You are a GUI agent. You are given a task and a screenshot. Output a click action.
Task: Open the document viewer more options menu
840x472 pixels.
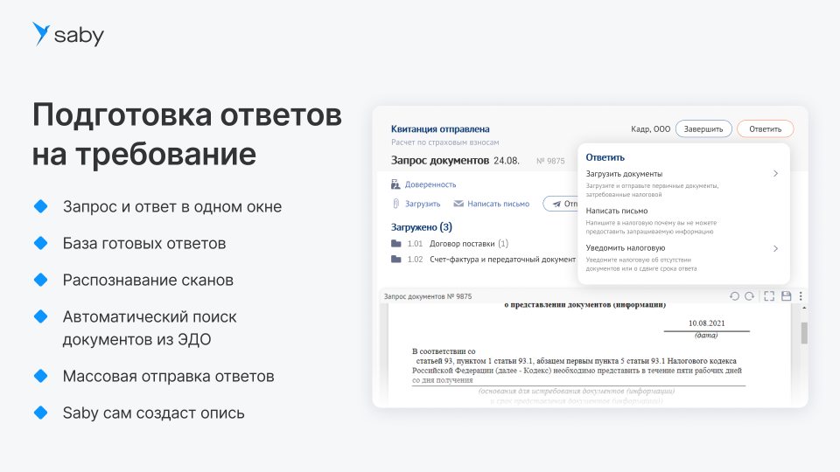pyautogui.click(x=801, y=296)
